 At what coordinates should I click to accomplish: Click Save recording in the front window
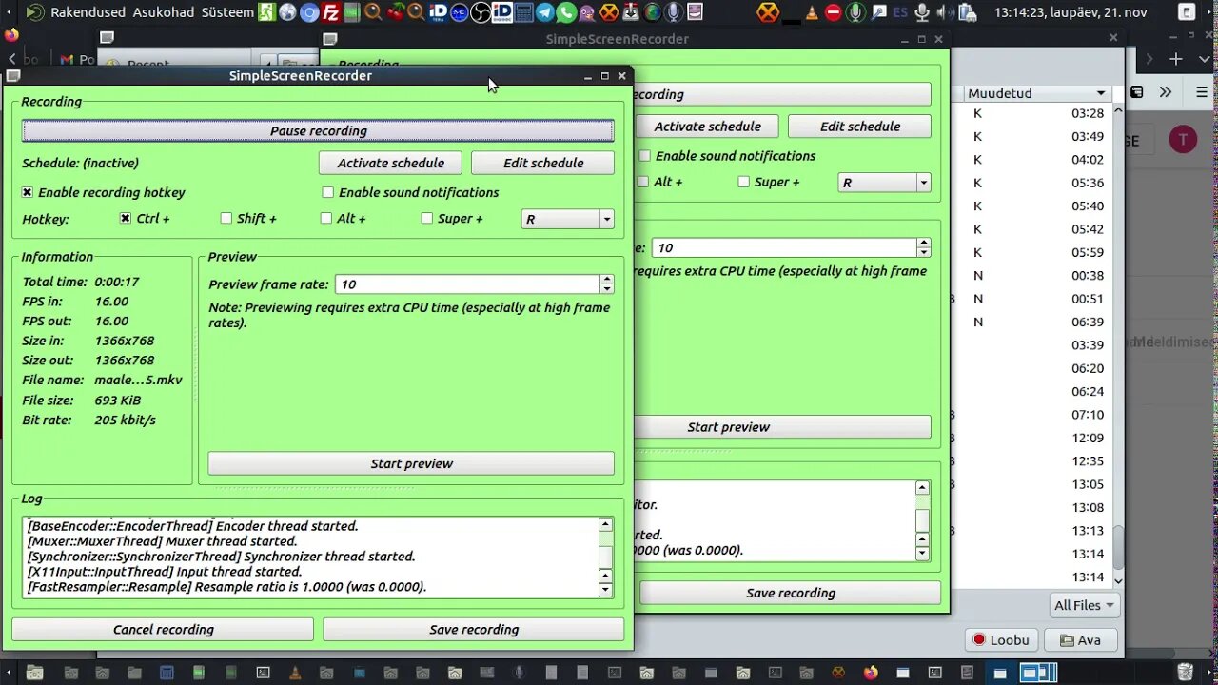point(474,629)
